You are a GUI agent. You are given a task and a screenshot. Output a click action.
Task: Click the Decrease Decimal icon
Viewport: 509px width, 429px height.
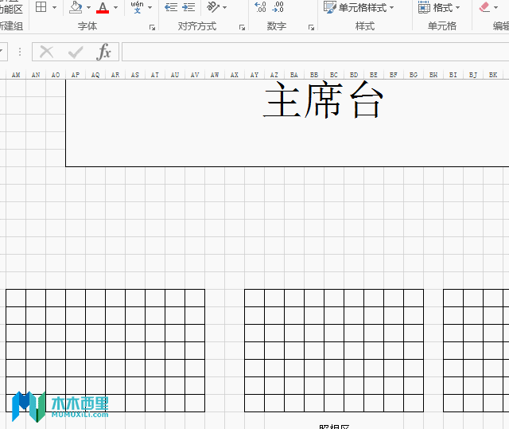(278, 7)
